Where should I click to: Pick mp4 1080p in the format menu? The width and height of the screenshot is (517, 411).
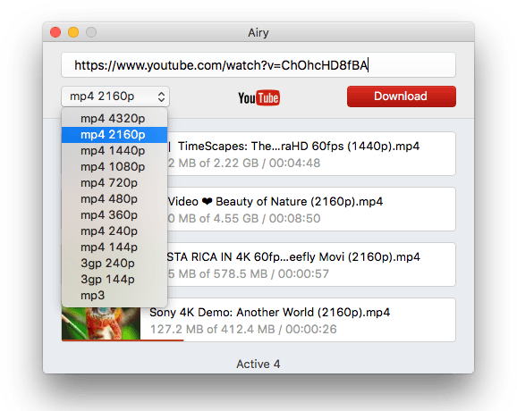pos(114,167)
